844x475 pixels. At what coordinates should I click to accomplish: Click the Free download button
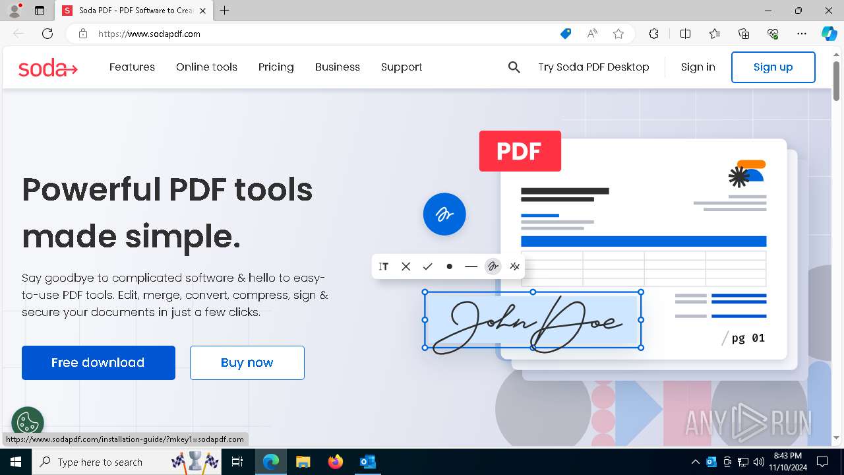(x=98, y=363)
